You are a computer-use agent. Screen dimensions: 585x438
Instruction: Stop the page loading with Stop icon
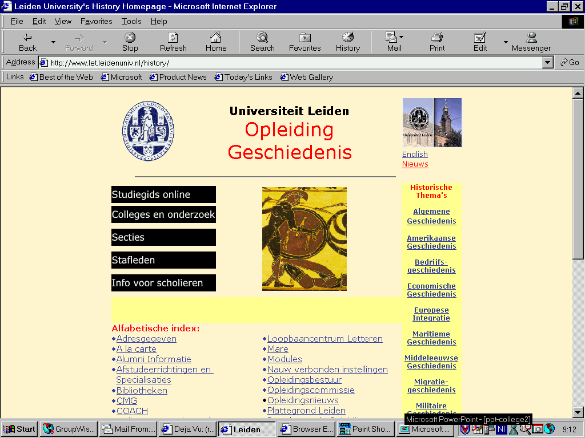pos(130,38)
